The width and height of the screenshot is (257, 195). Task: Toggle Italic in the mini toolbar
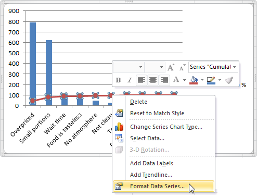click(130, 80)
